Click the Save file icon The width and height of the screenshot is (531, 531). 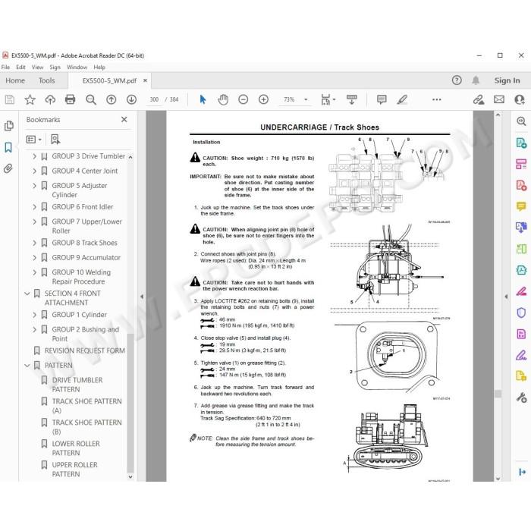pos(9,99)
